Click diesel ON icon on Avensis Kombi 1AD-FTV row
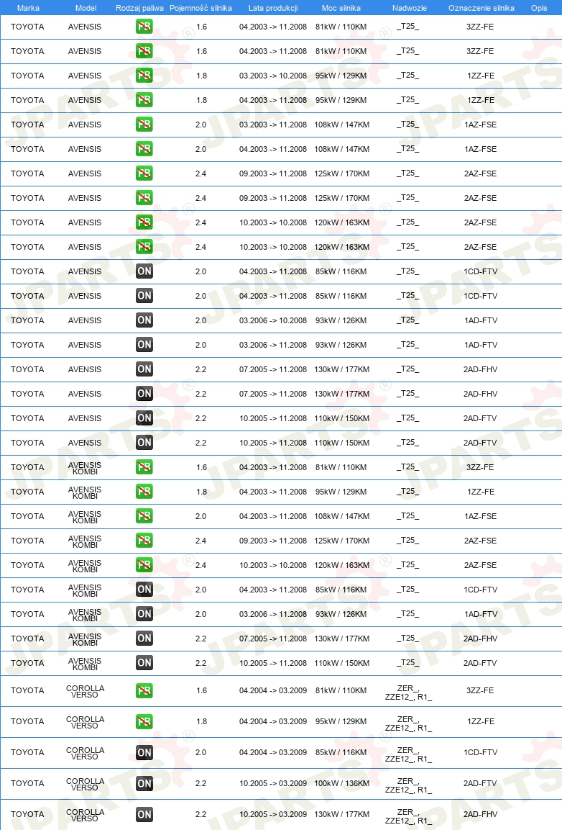562x830 pixels. (144, 613)
